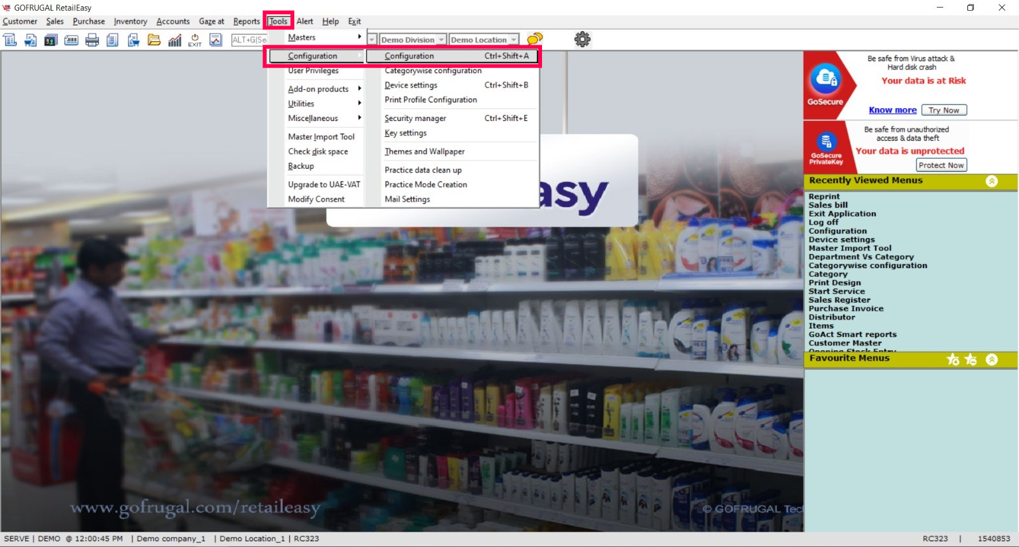
Task: Click the blue document-with-cart toolbar icon
Action: pyautogui.click(x=133, y=40)
